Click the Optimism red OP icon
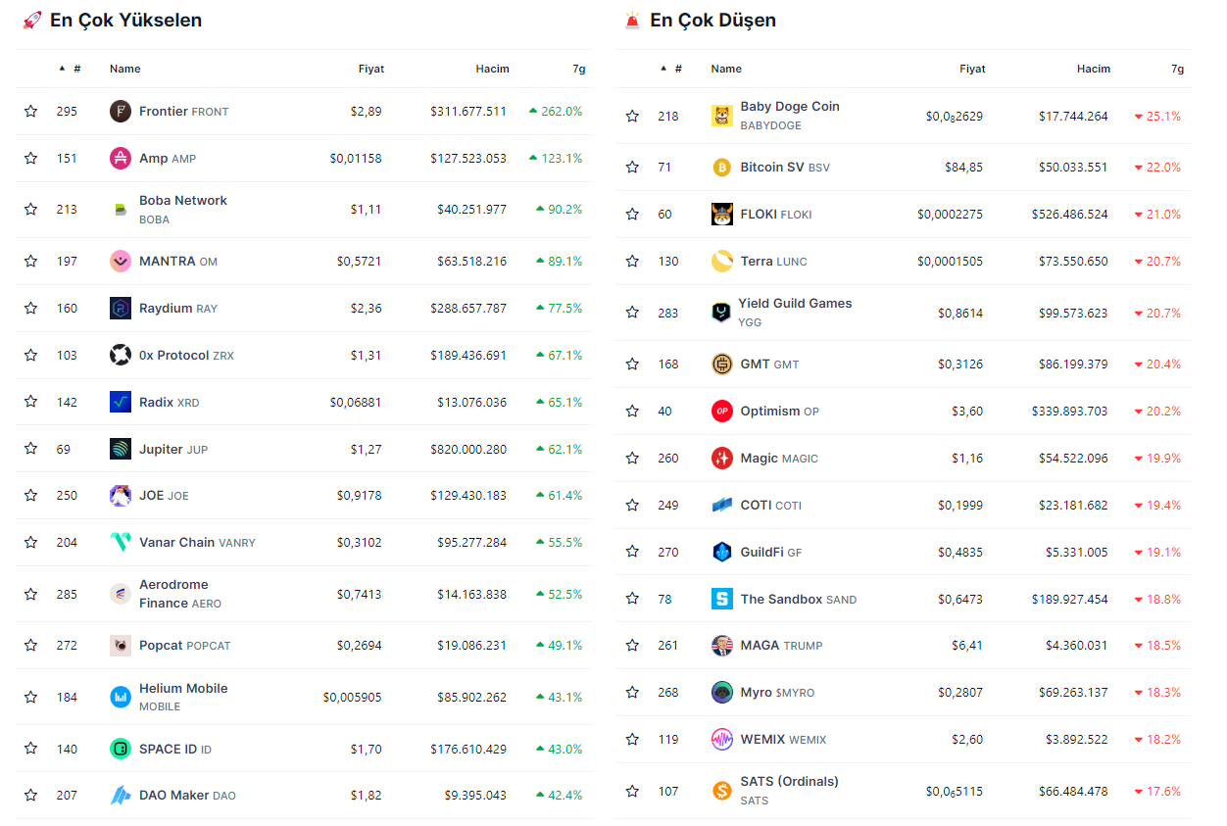This screenshot has width=1227, height=826. (x=721, y=412)
